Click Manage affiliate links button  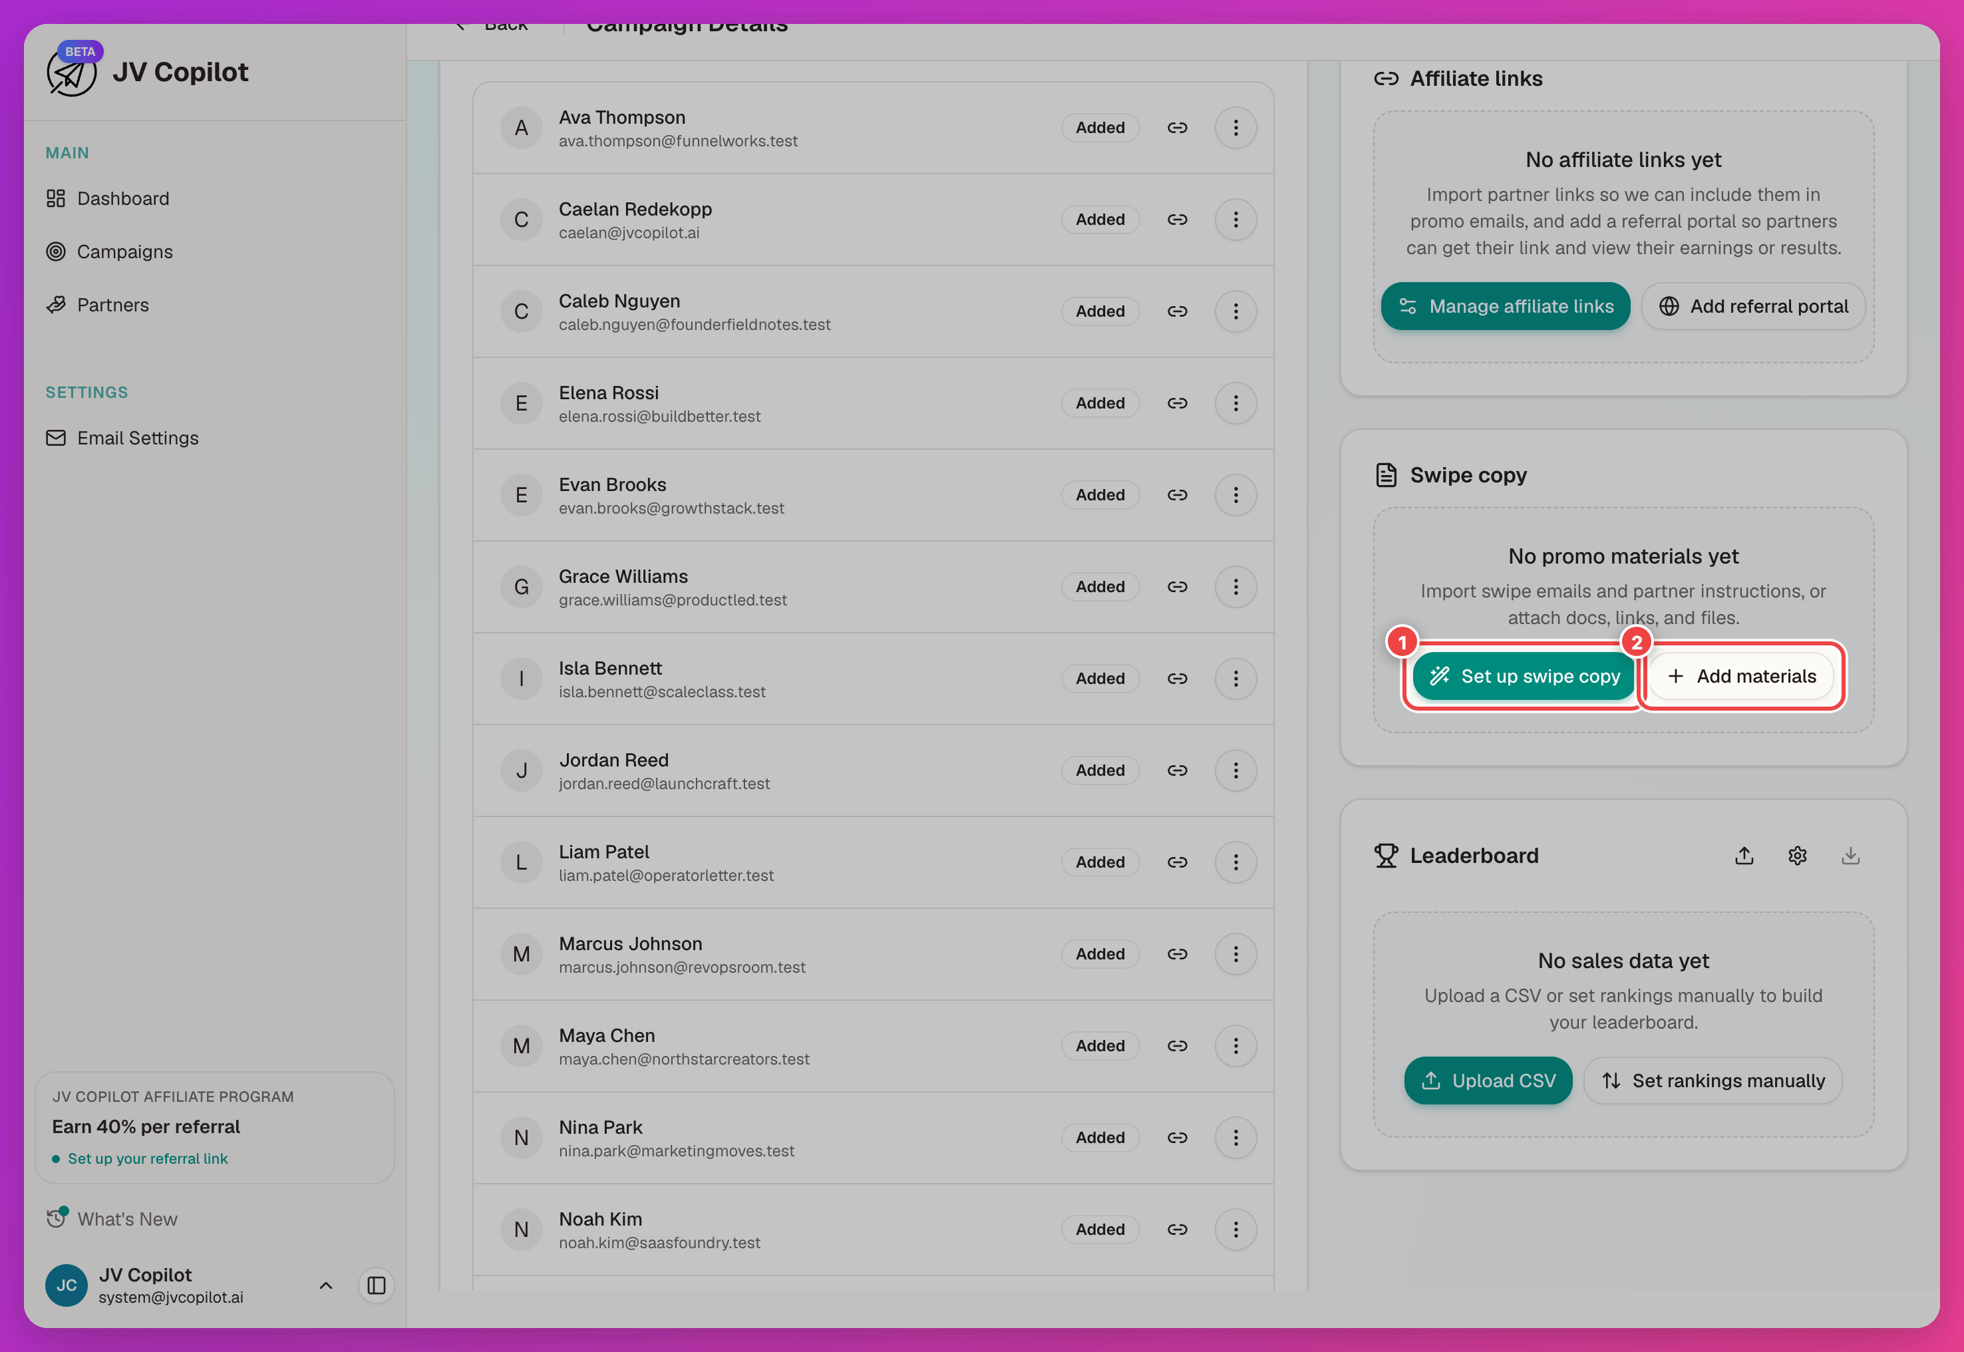1505,307
